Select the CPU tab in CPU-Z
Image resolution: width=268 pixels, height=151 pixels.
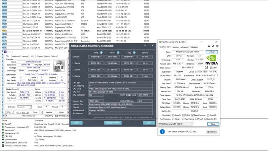[8, 56]
